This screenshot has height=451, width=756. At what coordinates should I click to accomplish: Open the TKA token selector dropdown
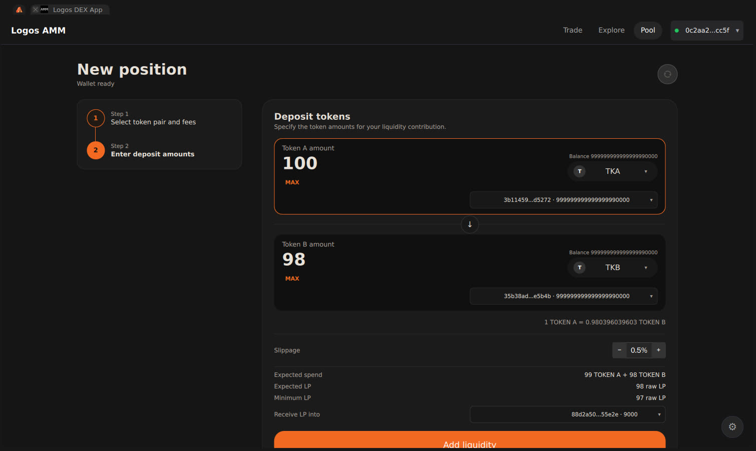coord(612,171)
